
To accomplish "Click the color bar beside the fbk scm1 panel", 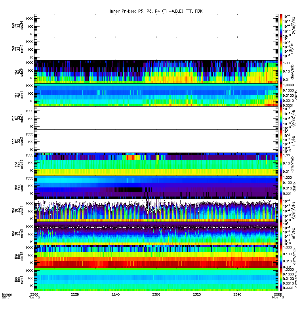I will point(281,280).
